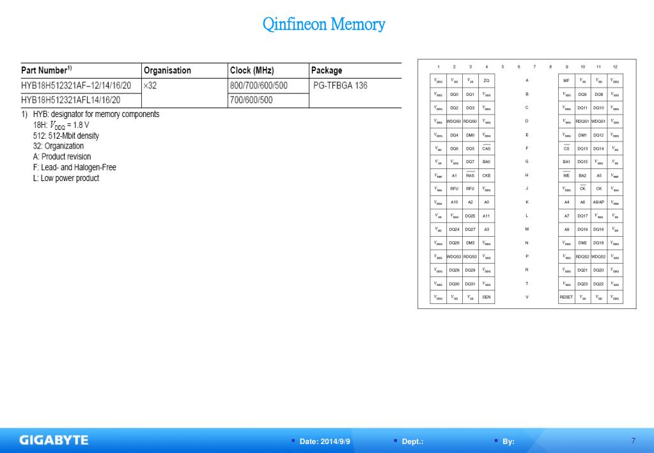Click the WDQS1 pin cell
Viewport: 654px width, 453px height.
pyautogui.click(x=598, y=122)
